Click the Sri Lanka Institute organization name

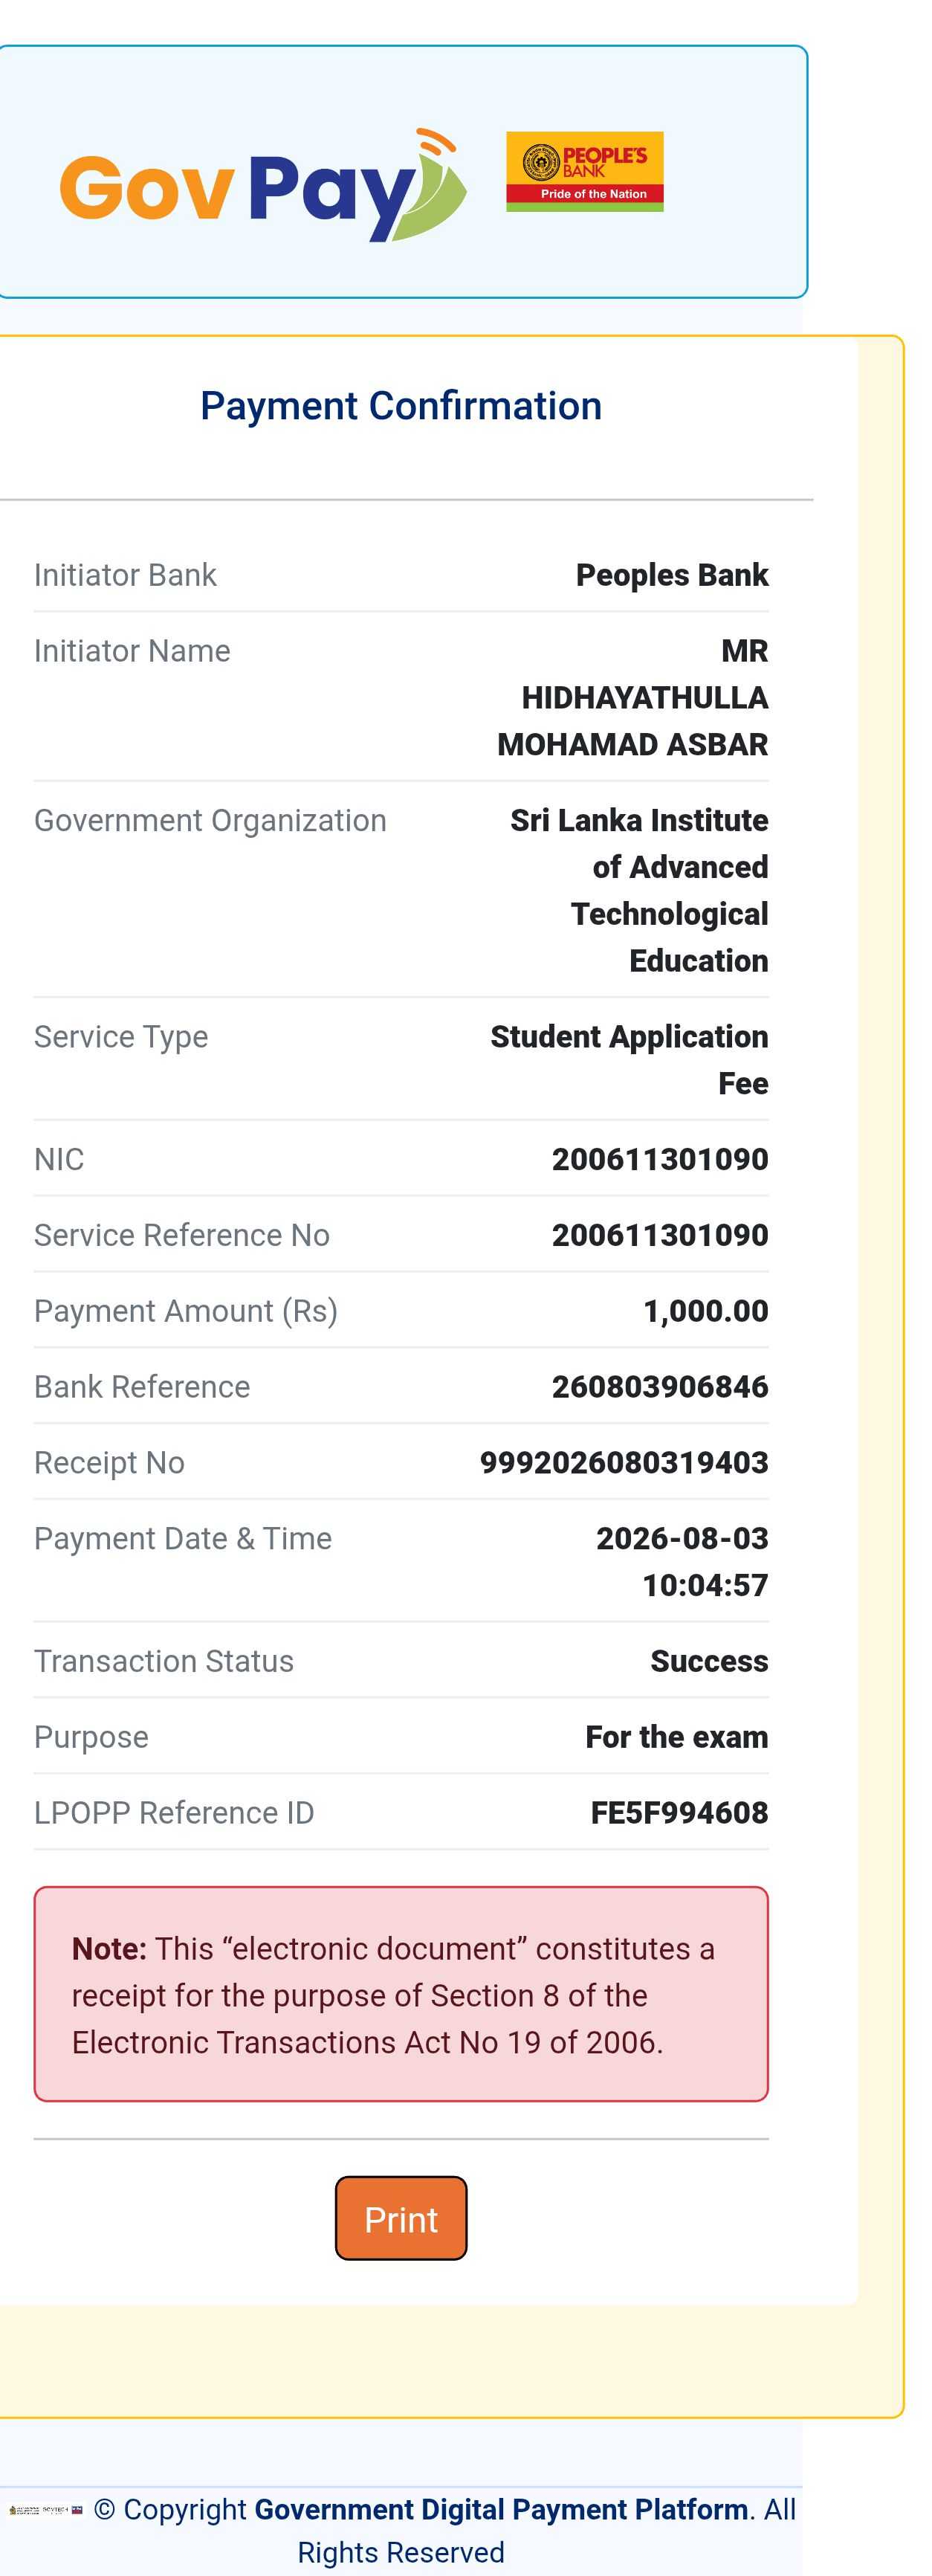pyautogui.click(x=639, y=890)
